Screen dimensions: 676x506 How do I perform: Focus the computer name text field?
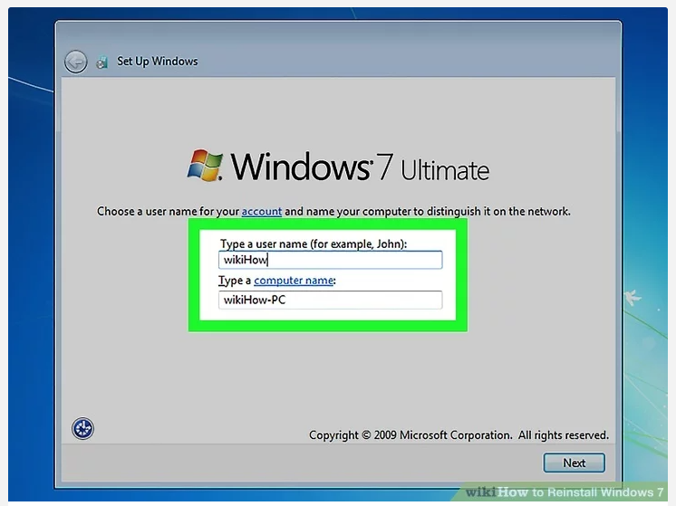click(x=330, y=300)
